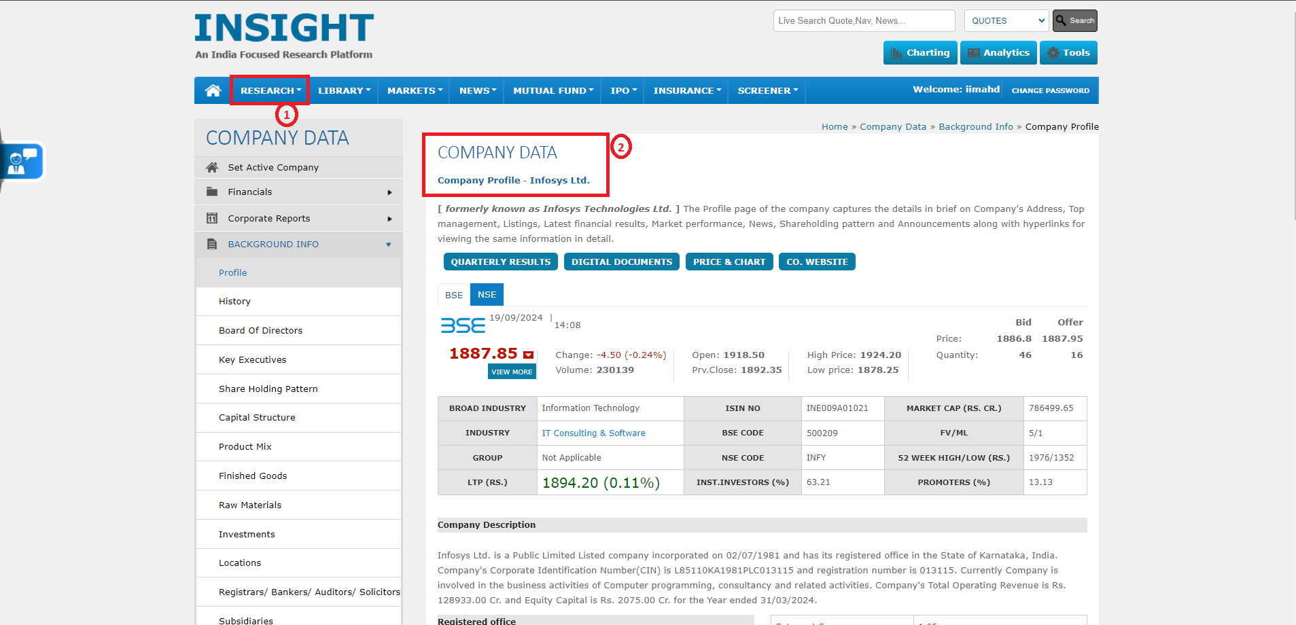Click the Background Info document icon

click(x=212, y=244)
